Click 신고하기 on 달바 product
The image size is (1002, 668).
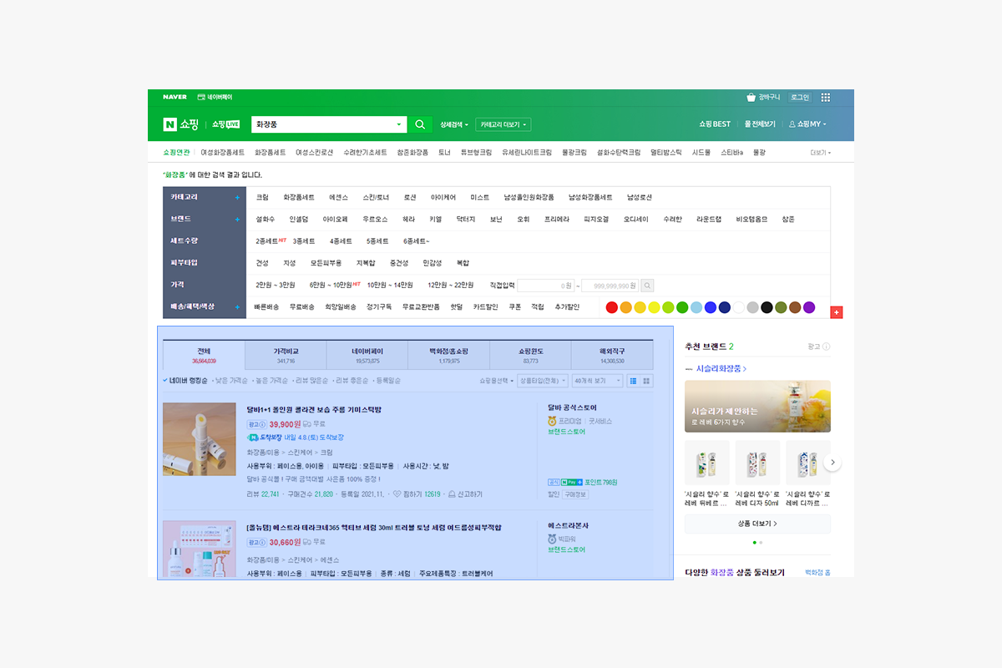[465, 494]
